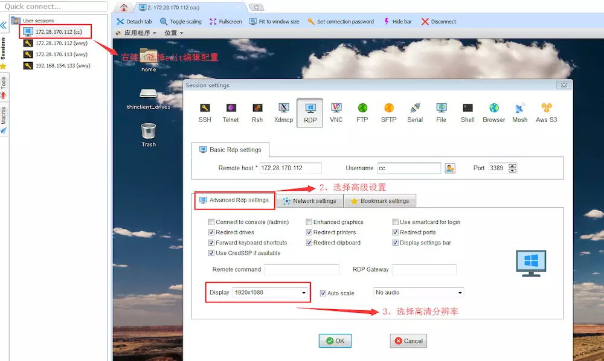Select the SFTP session type icon
This screenshot has height=361, width=604.
pyautogui.click(x=388, y=113)
